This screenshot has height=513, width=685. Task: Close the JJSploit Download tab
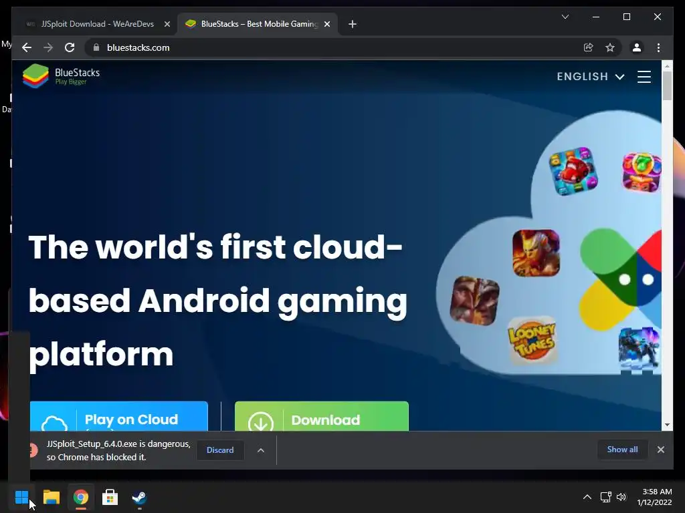167,24
